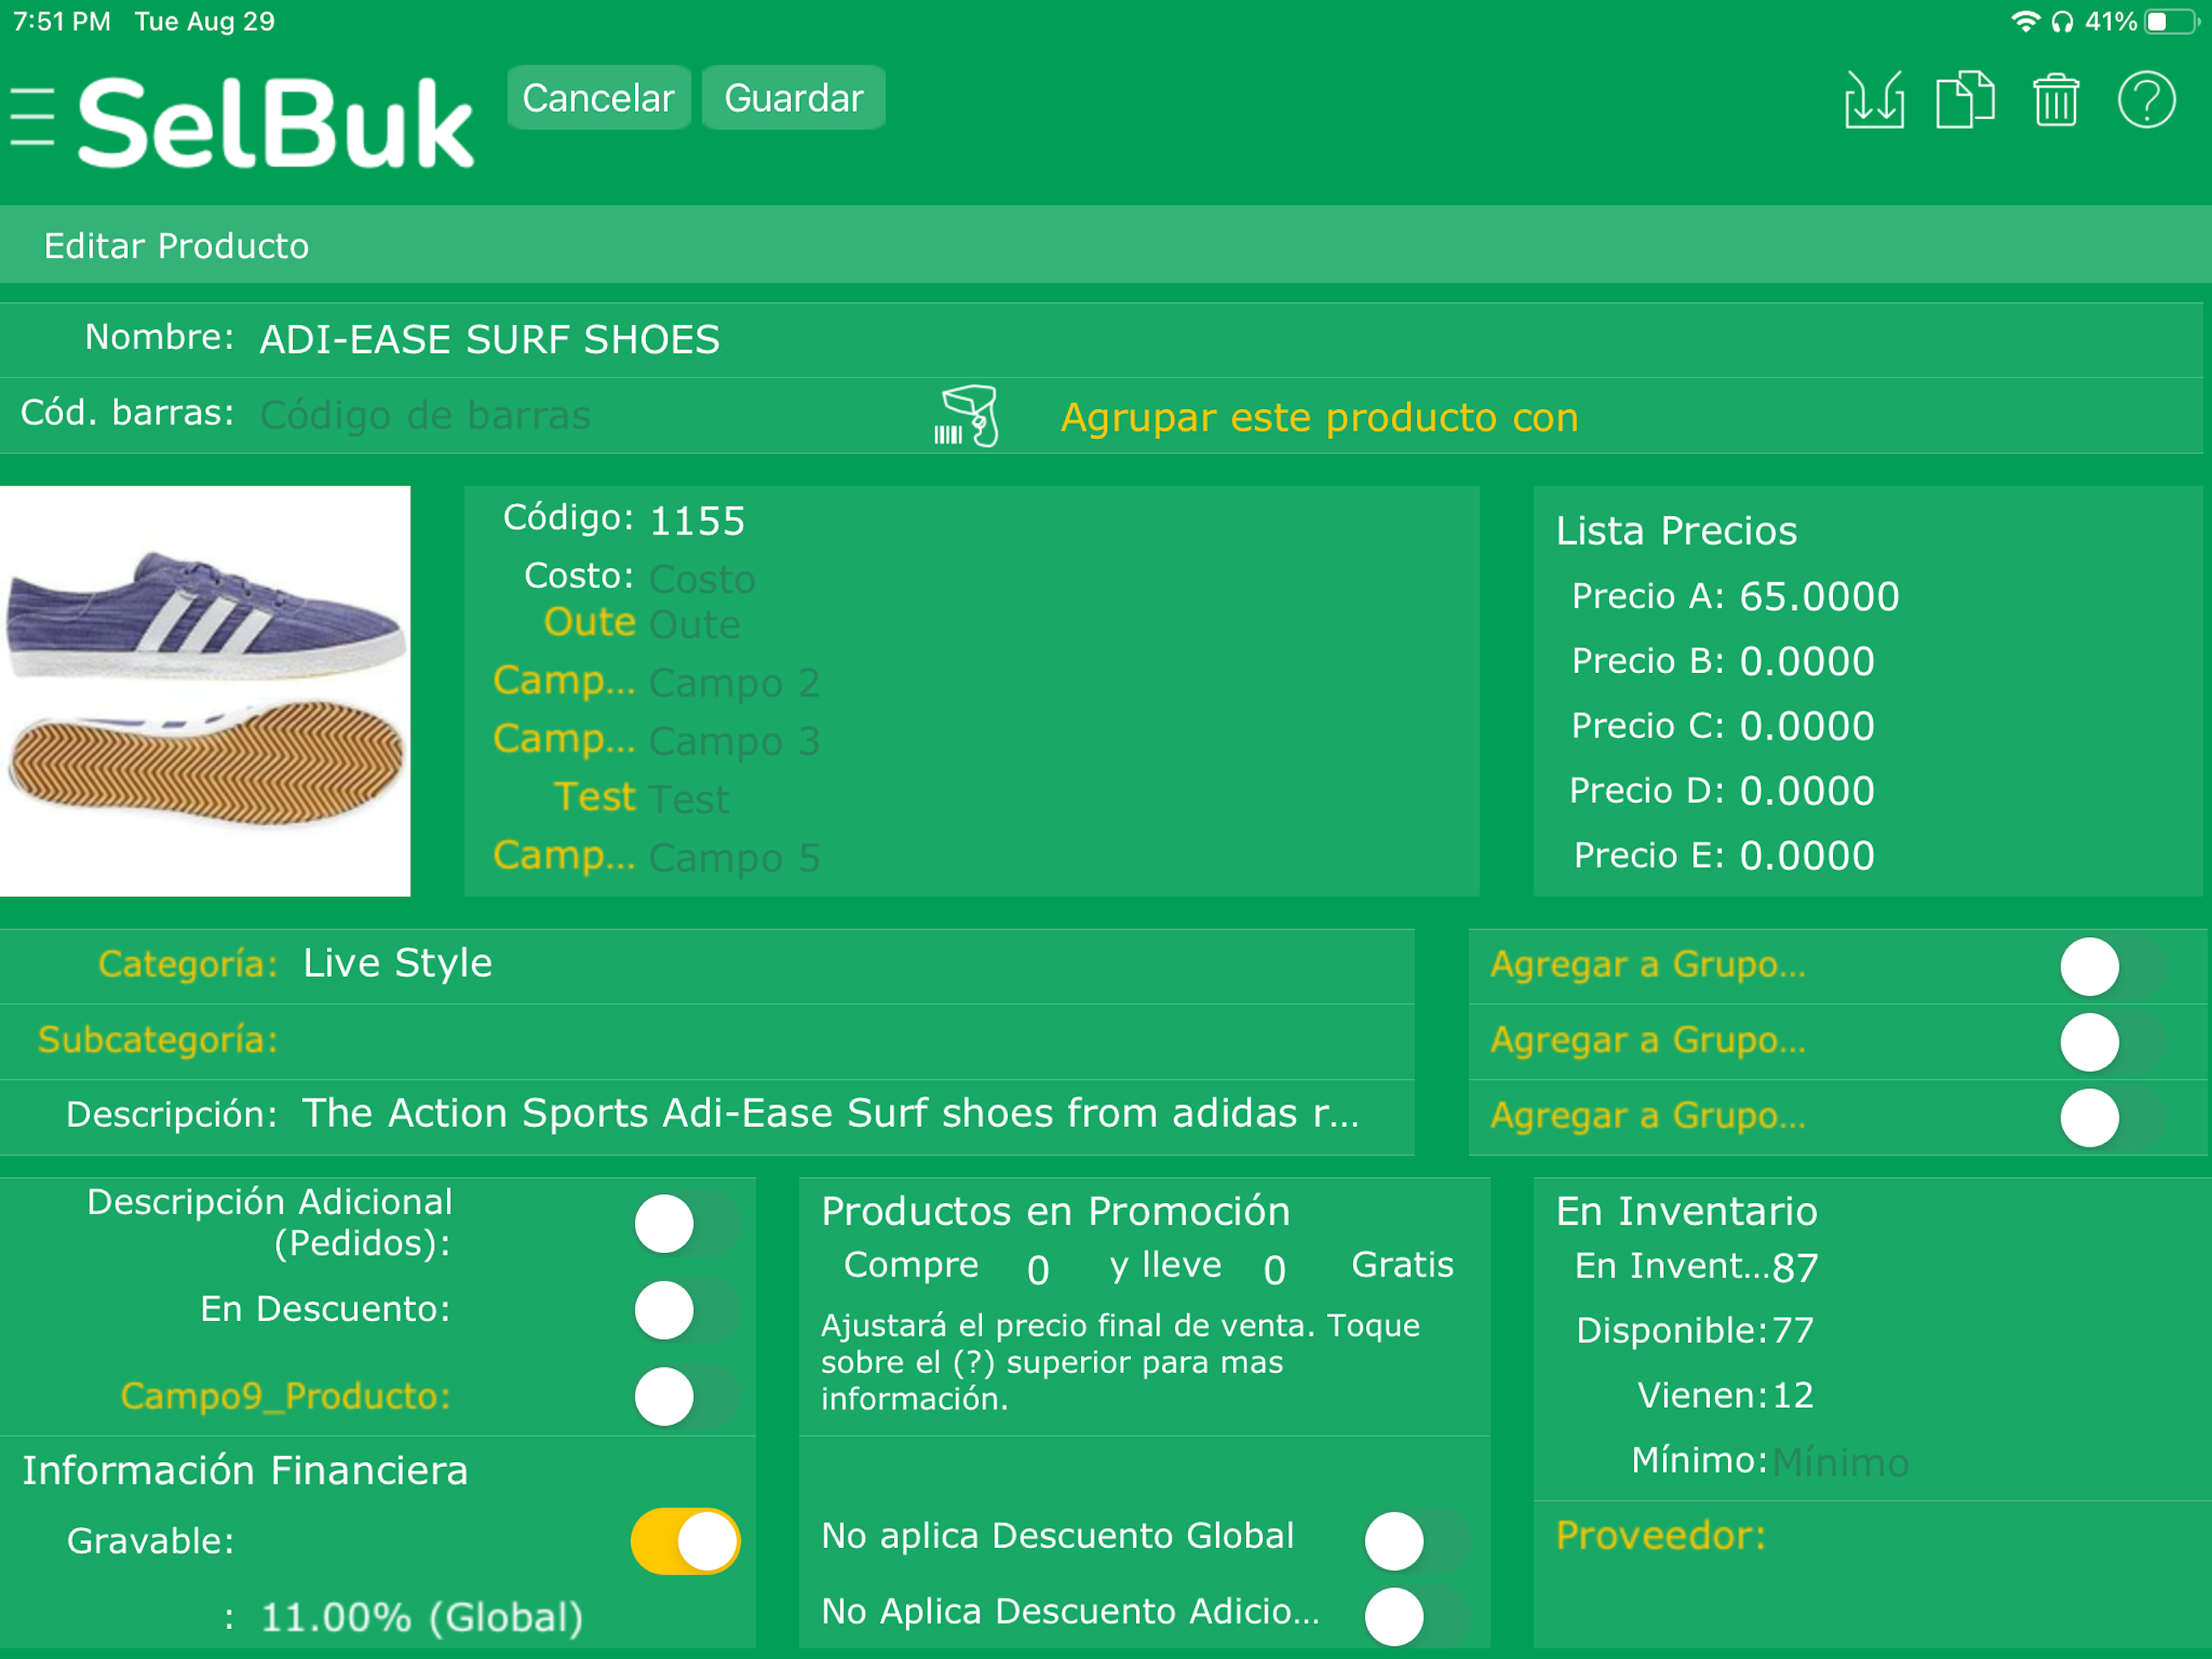Enable En Descuento switch
The height and width of the screenshot is (1659, 2212).
point(686,1310)
